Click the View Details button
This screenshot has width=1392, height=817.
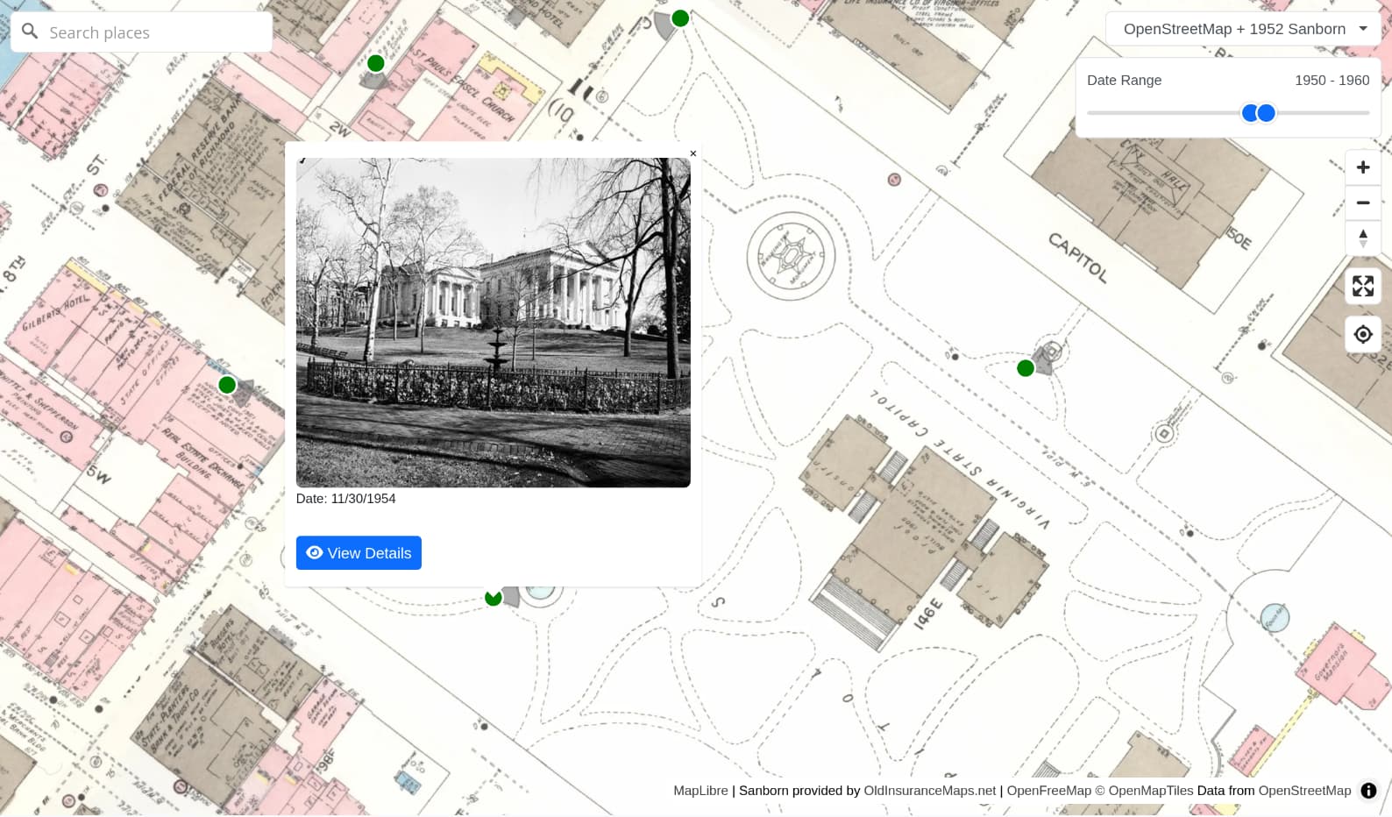pyautogui.click(x=359, y=553)
